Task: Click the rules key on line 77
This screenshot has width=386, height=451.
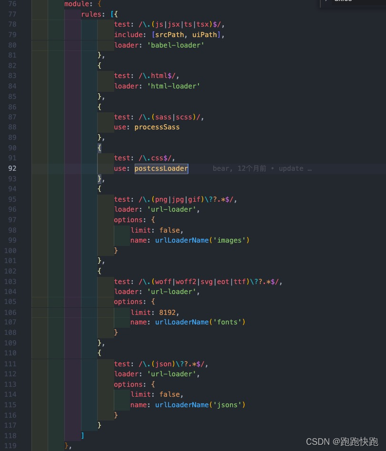Action: 91,14
